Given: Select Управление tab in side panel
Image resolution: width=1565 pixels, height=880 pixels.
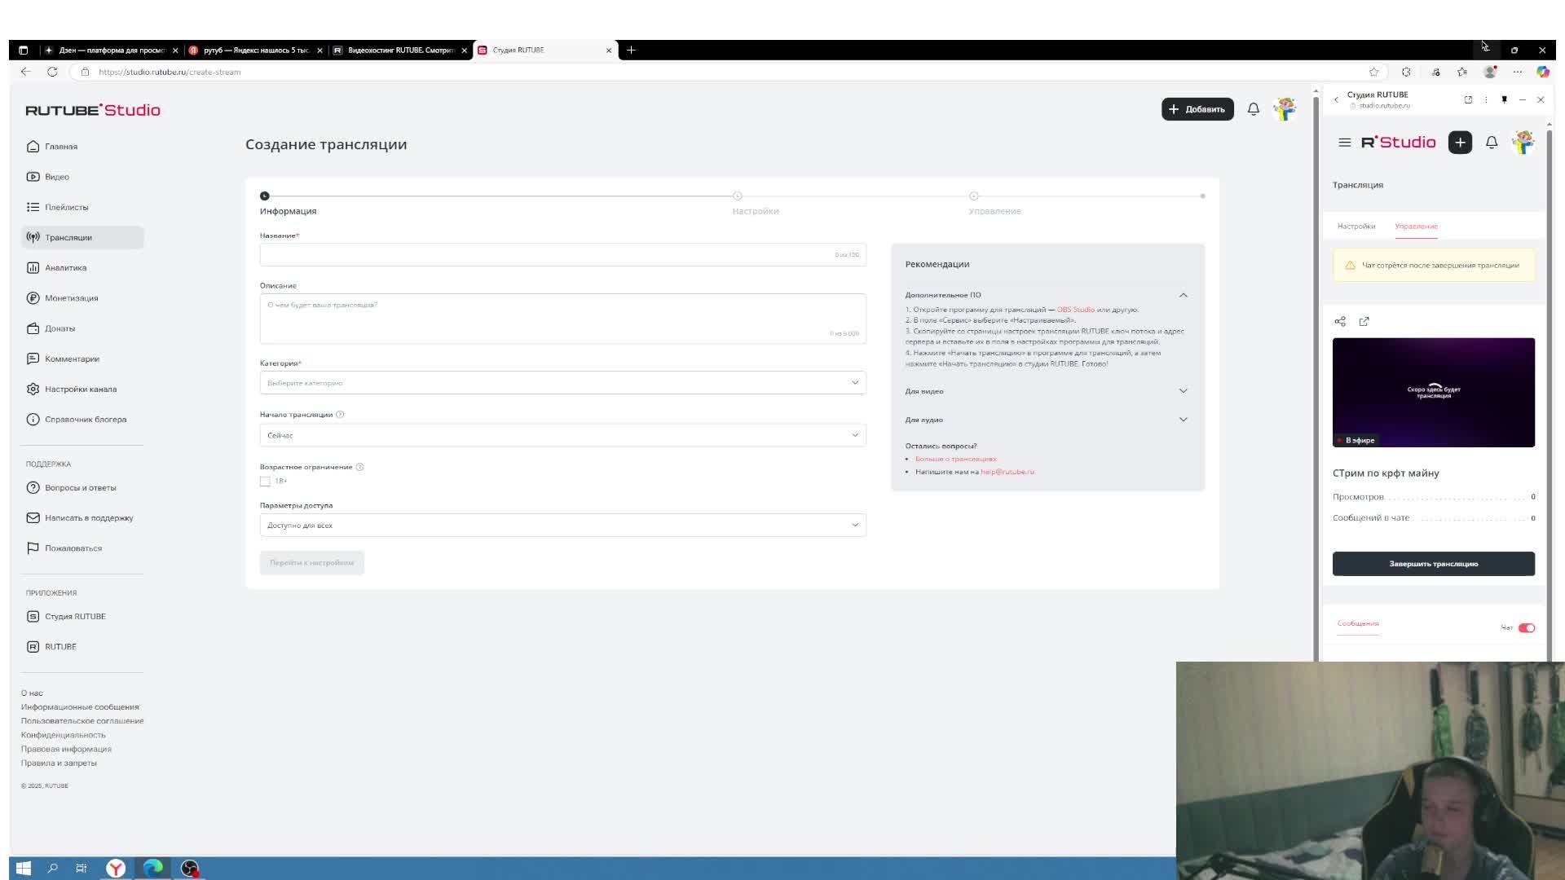Looking at the screenshot, I should 1416,227.
